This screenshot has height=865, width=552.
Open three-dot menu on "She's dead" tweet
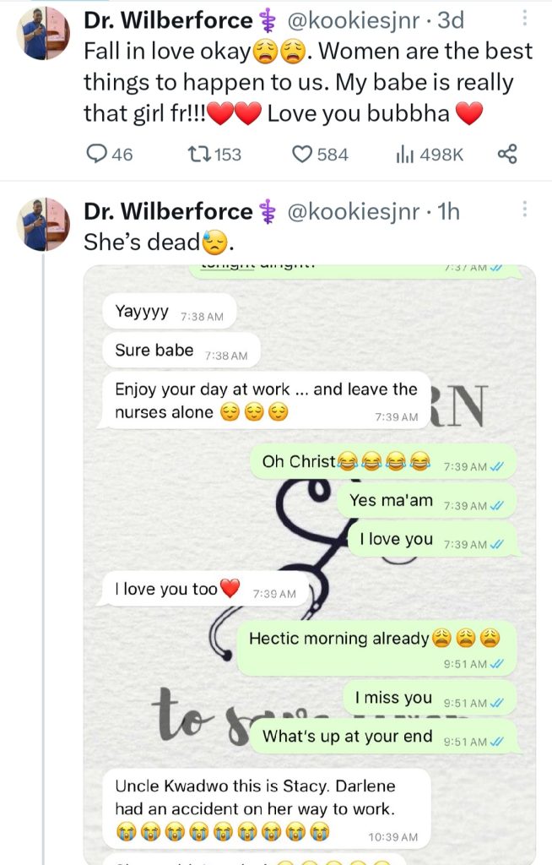pyautogui.click(x=525, y=209)
